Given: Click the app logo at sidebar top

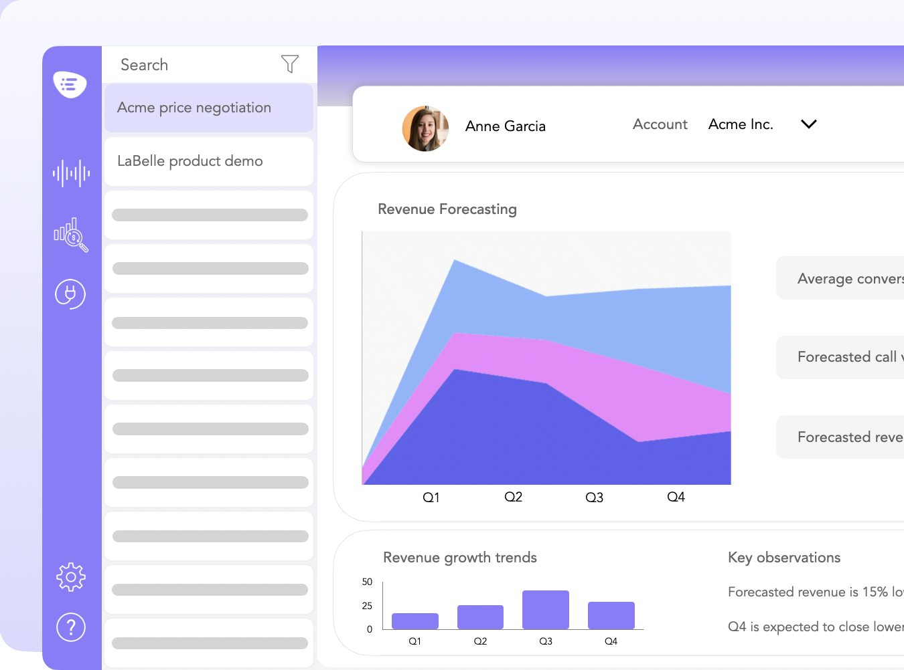Looking at the screenshot, I should [70, 84].
